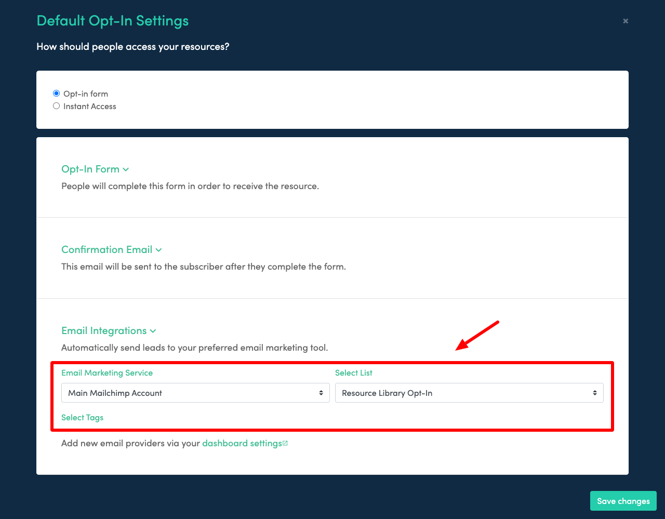The image size is (665, 519).
Task: Click the chevron next to Confirmation Email heading
Action: tap(158, 250)
